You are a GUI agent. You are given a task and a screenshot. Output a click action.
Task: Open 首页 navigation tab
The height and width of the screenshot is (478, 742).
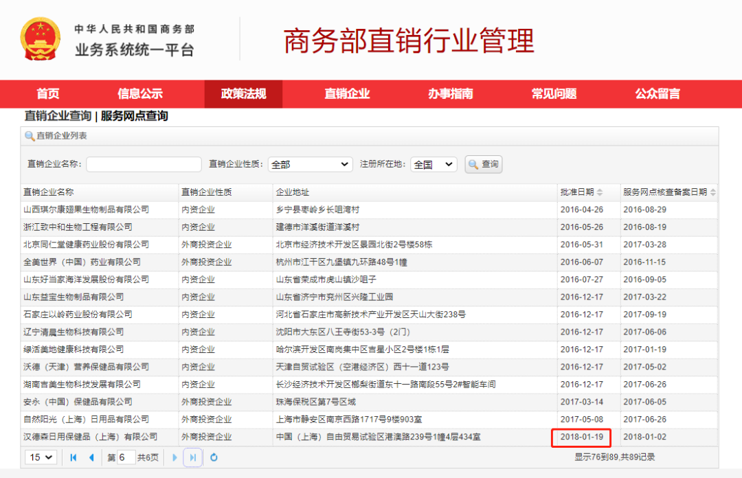point(48,94)
